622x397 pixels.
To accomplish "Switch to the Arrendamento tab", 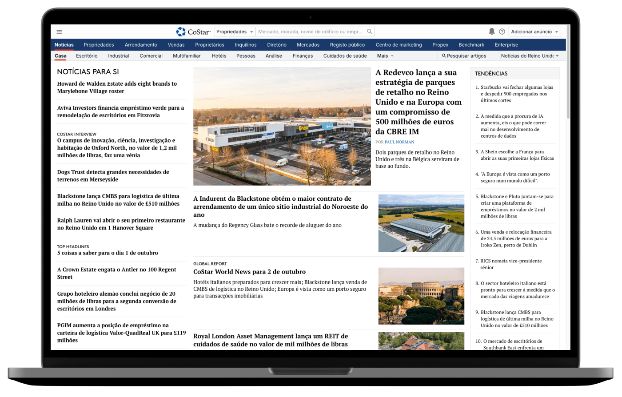I will (x=141, y=45).
